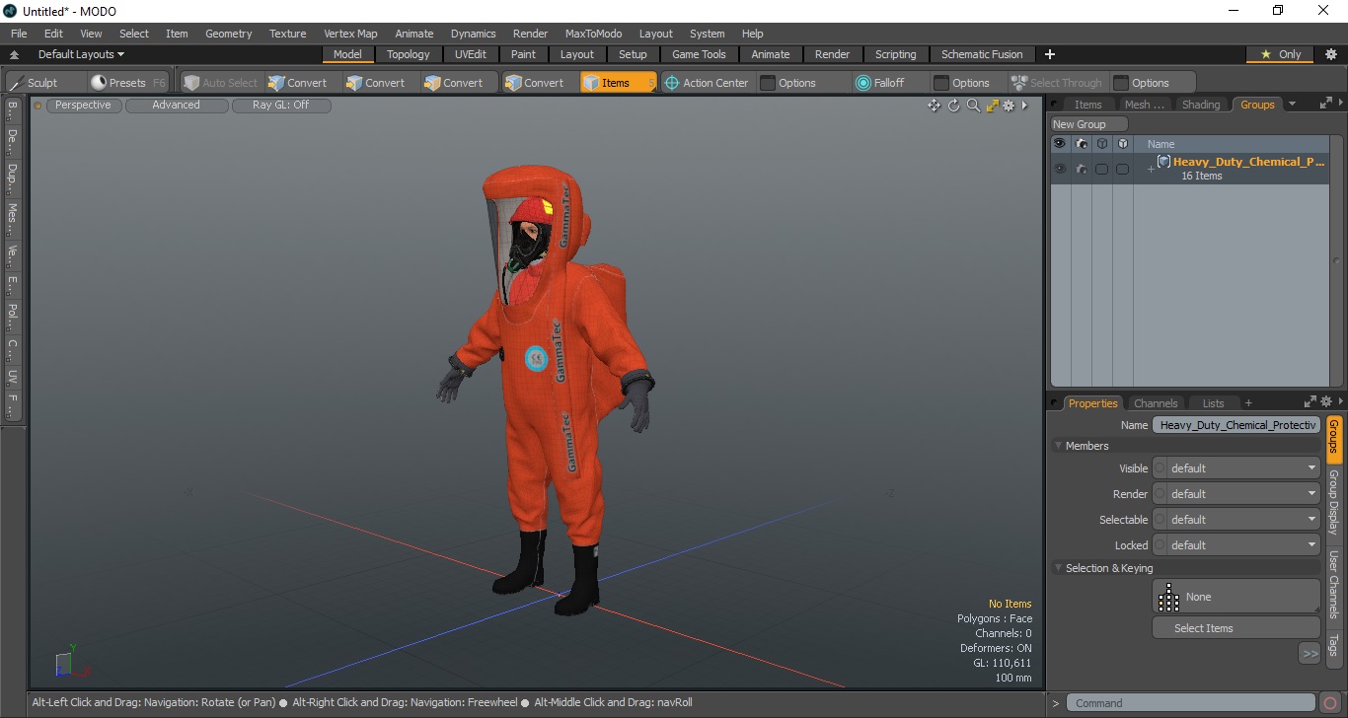Click the first Convert tool button
The height and width of the screenshot is (718, 1348).
click(298, 83)
